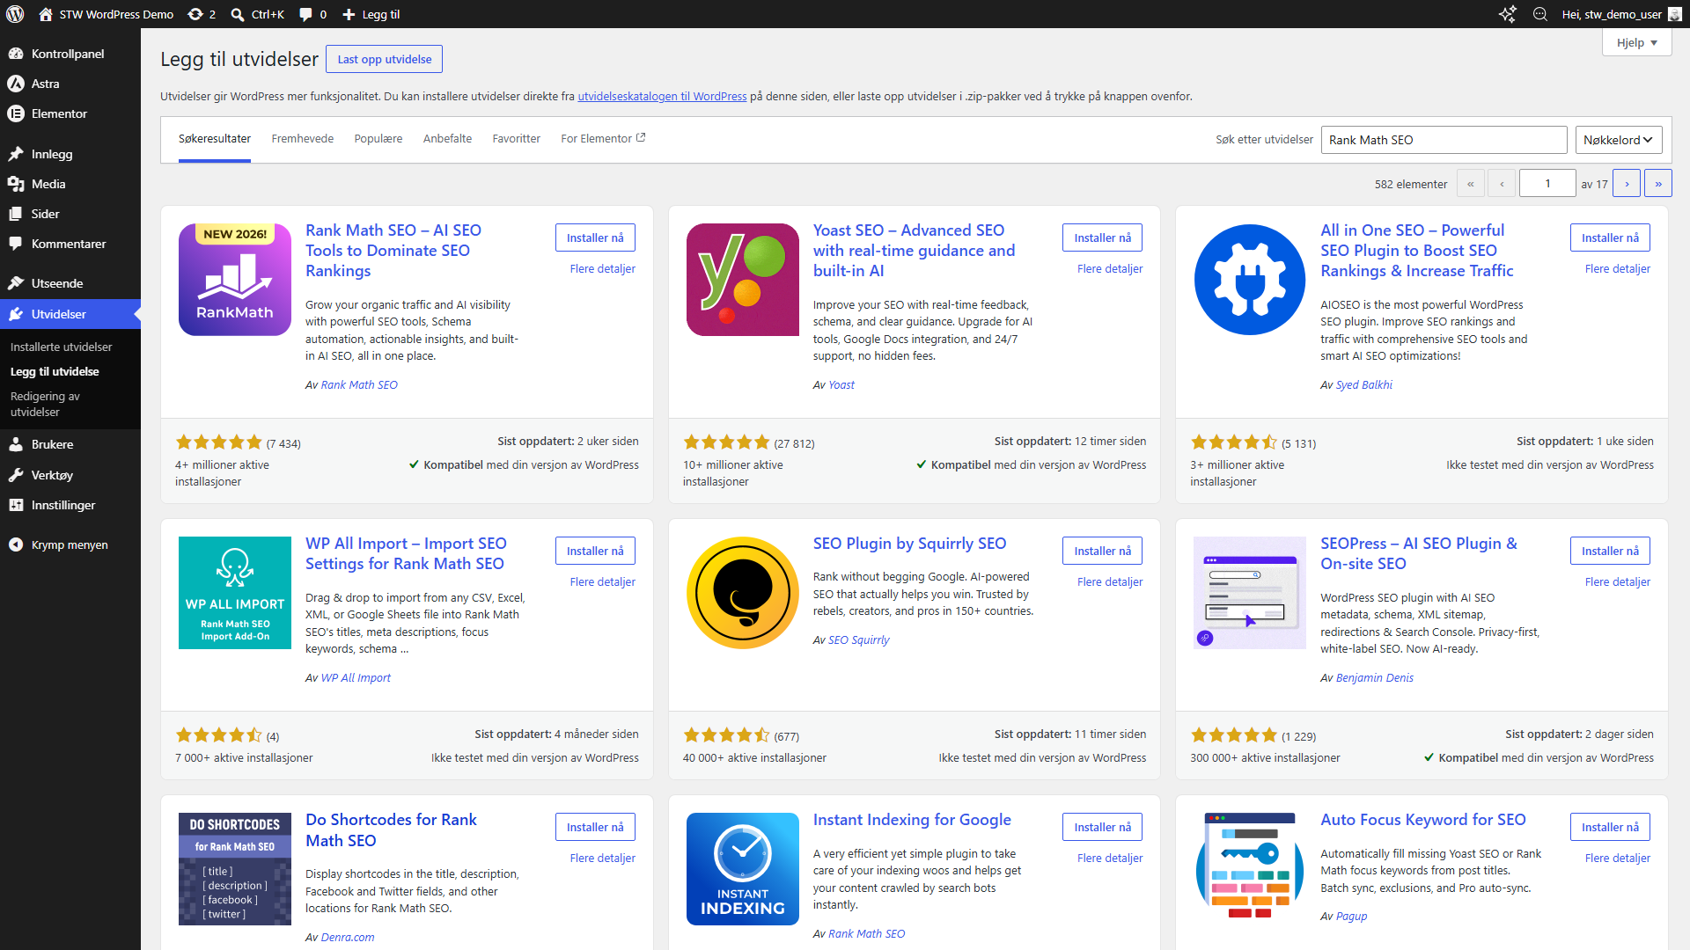
Task: Open the utvidelseskatalogen til WordPress link
Action: pyautogui.click(x=662, y=97)
